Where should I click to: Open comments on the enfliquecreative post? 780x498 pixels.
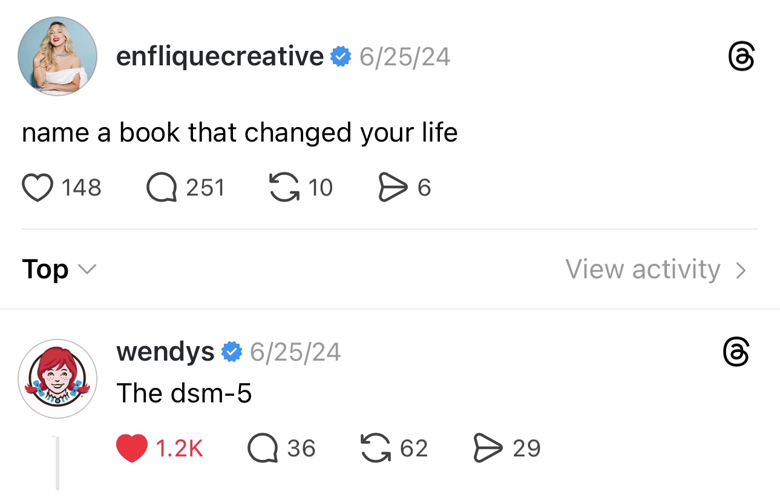pyautogui.click(x=161, y=188)
